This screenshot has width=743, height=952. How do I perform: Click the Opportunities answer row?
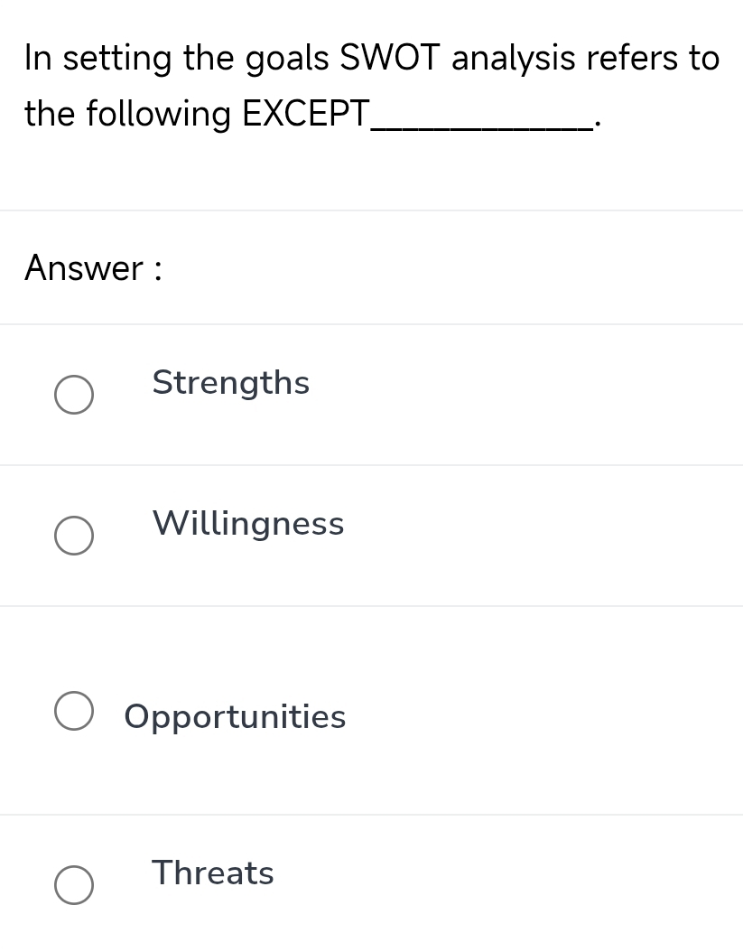(x=361, y=710)
